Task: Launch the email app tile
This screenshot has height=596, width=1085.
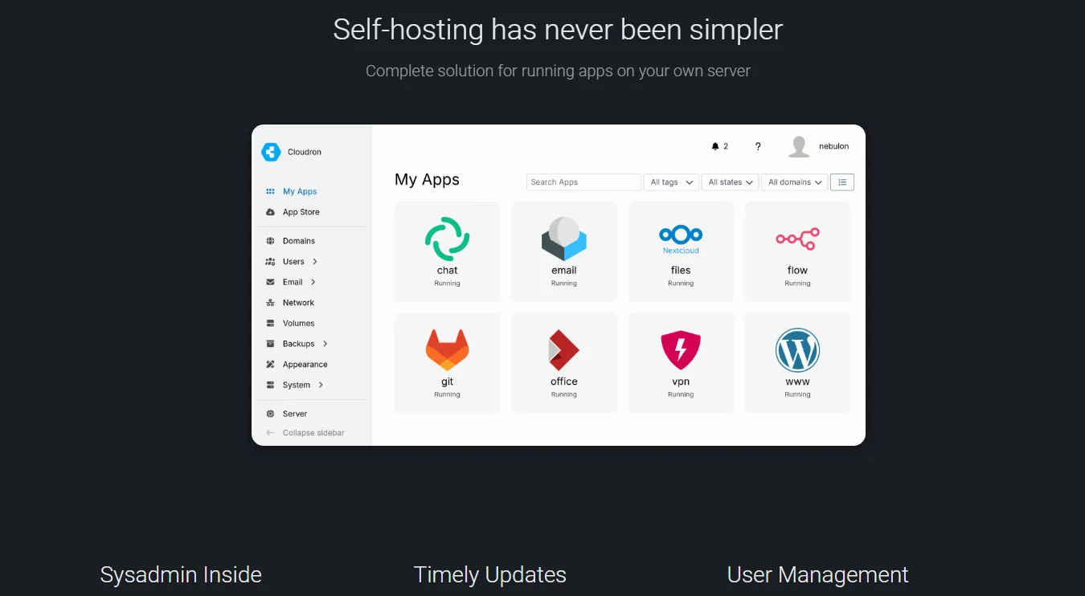Action: 563,239
